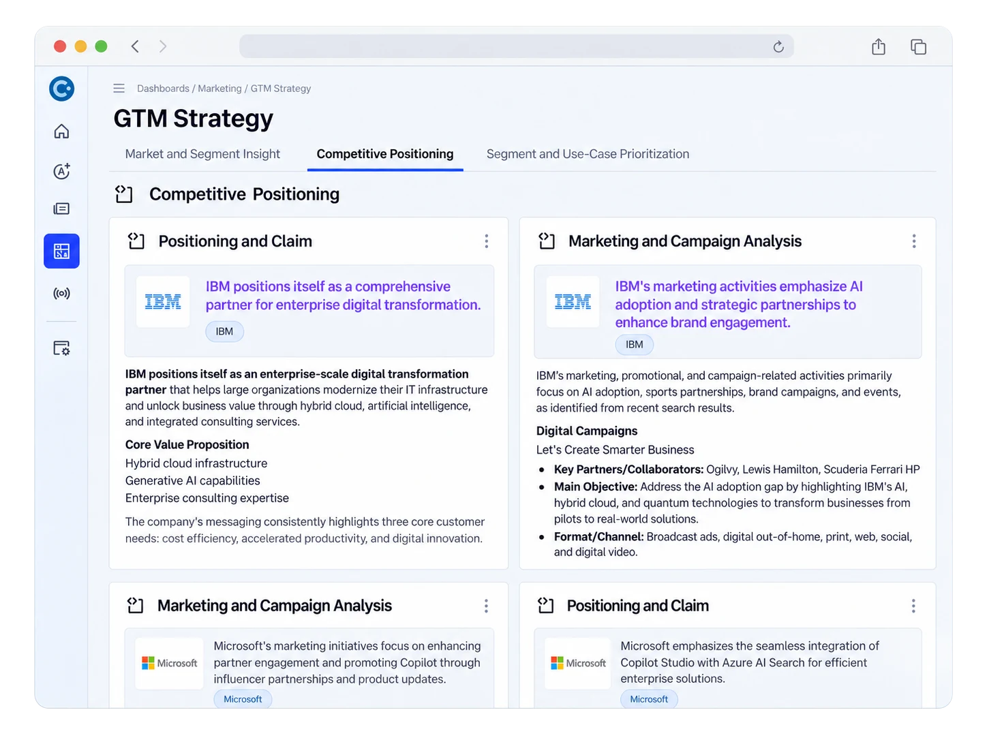Click the Digital Campaigns subheading

tap(587, 431)
